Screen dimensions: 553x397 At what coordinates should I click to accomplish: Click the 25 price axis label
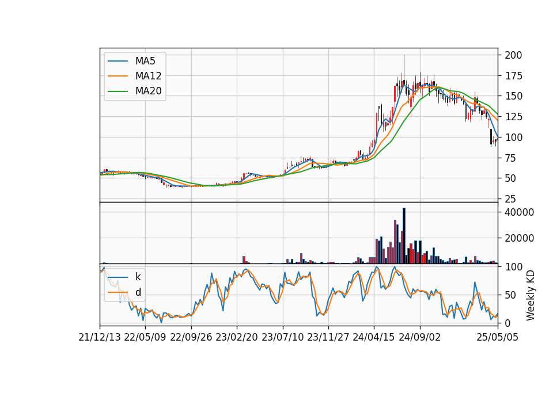(511, 199)
